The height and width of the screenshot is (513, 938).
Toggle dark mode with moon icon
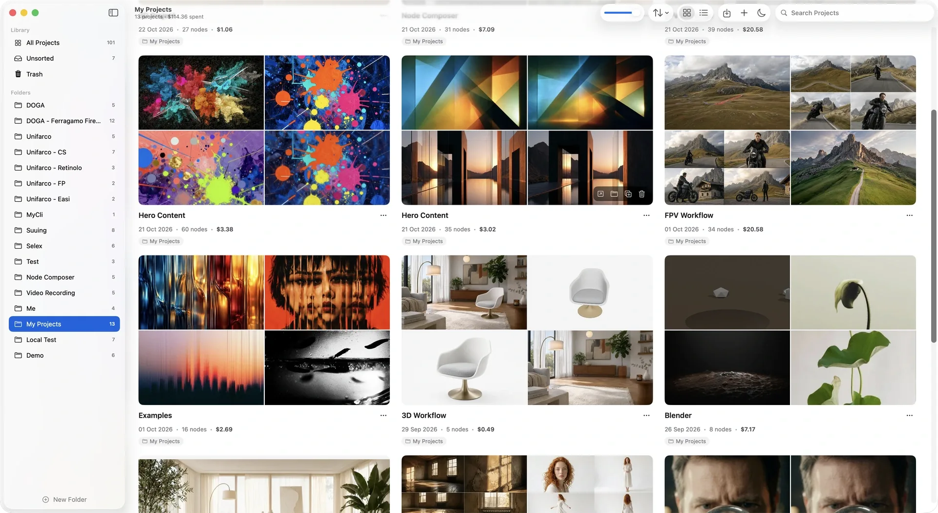click(761, 13)
